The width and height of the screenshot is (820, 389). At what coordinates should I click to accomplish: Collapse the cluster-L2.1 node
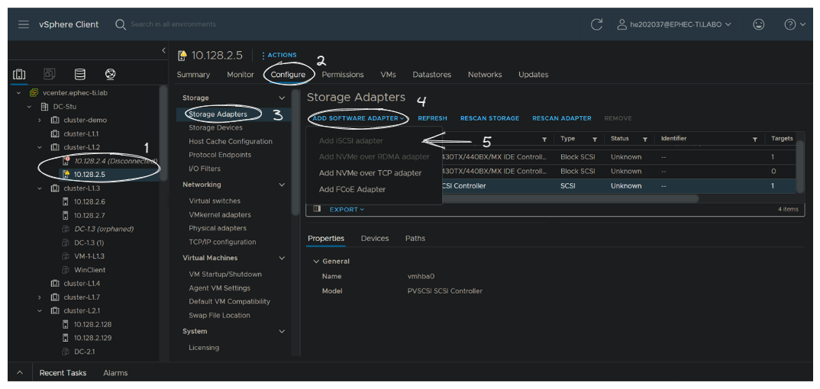(x=40, y=310)
